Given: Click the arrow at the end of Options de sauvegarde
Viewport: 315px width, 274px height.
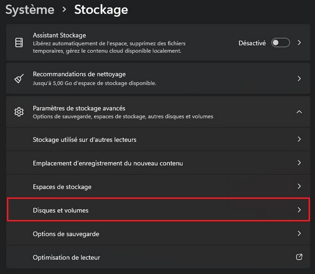Looking at the screenshot, I should [299, 234].
